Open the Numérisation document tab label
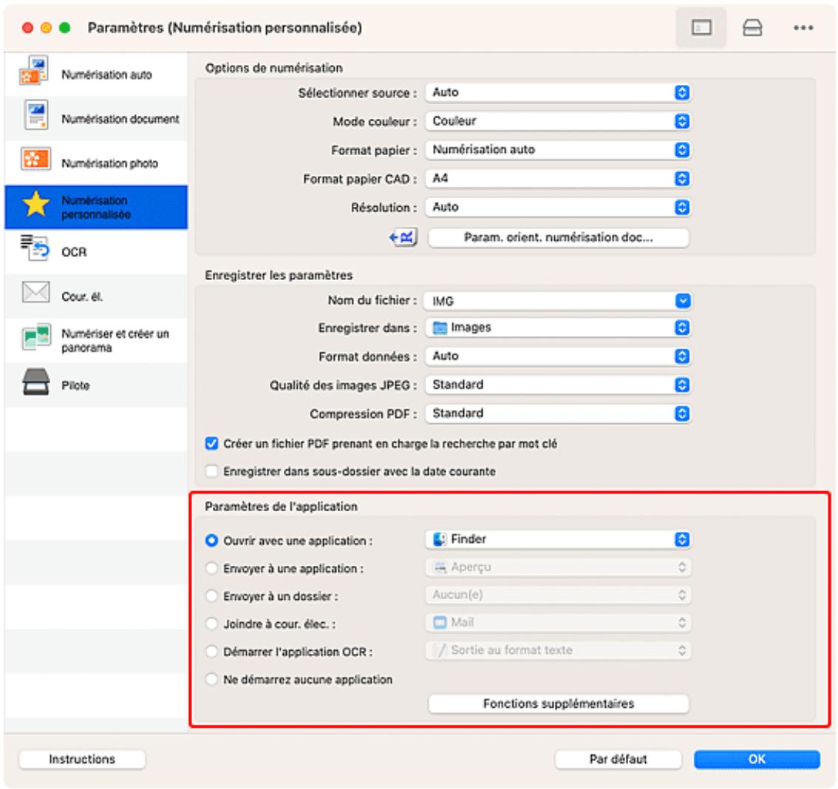The height and width of the screenshot is (789, 838). tap(120, 119)
